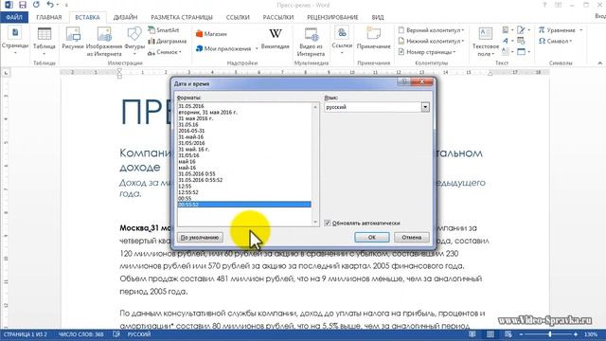Viewport: 606px width, 341px height.
Task: Click the Undo arrow in quick access toolbar
Action: click(50, 5)
